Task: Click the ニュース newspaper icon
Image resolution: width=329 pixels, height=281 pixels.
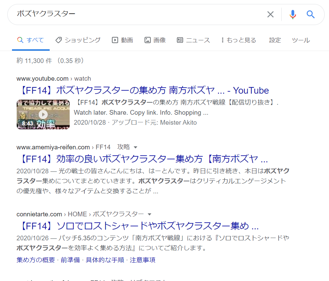Action: 180,40
